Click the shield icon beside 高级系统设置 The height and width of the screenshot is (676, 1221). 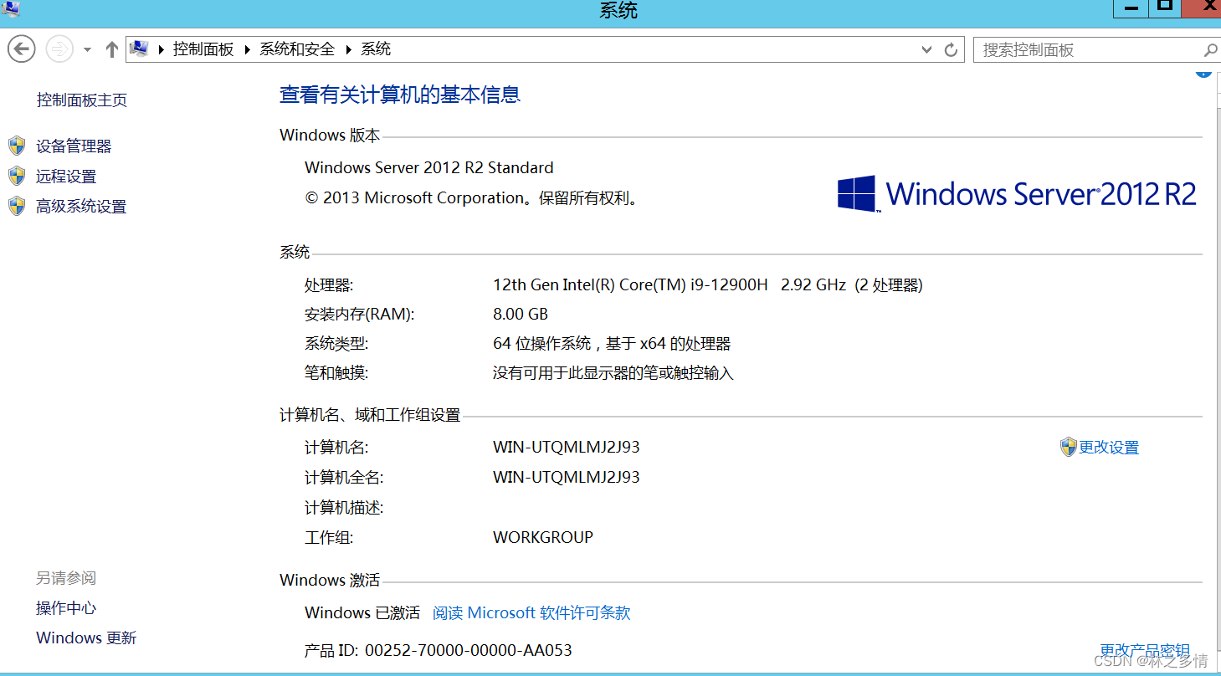click(x=17, y=206)
